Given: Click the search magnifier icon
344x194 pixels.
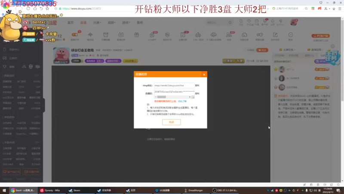Looking at the screenshot, I should pos(230,23).
